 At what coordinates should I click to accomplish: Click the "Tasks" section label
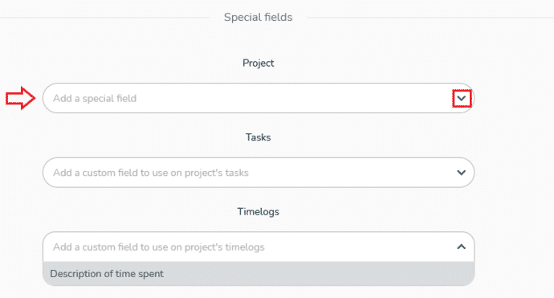pyautogui.click(x=259, y=137)
